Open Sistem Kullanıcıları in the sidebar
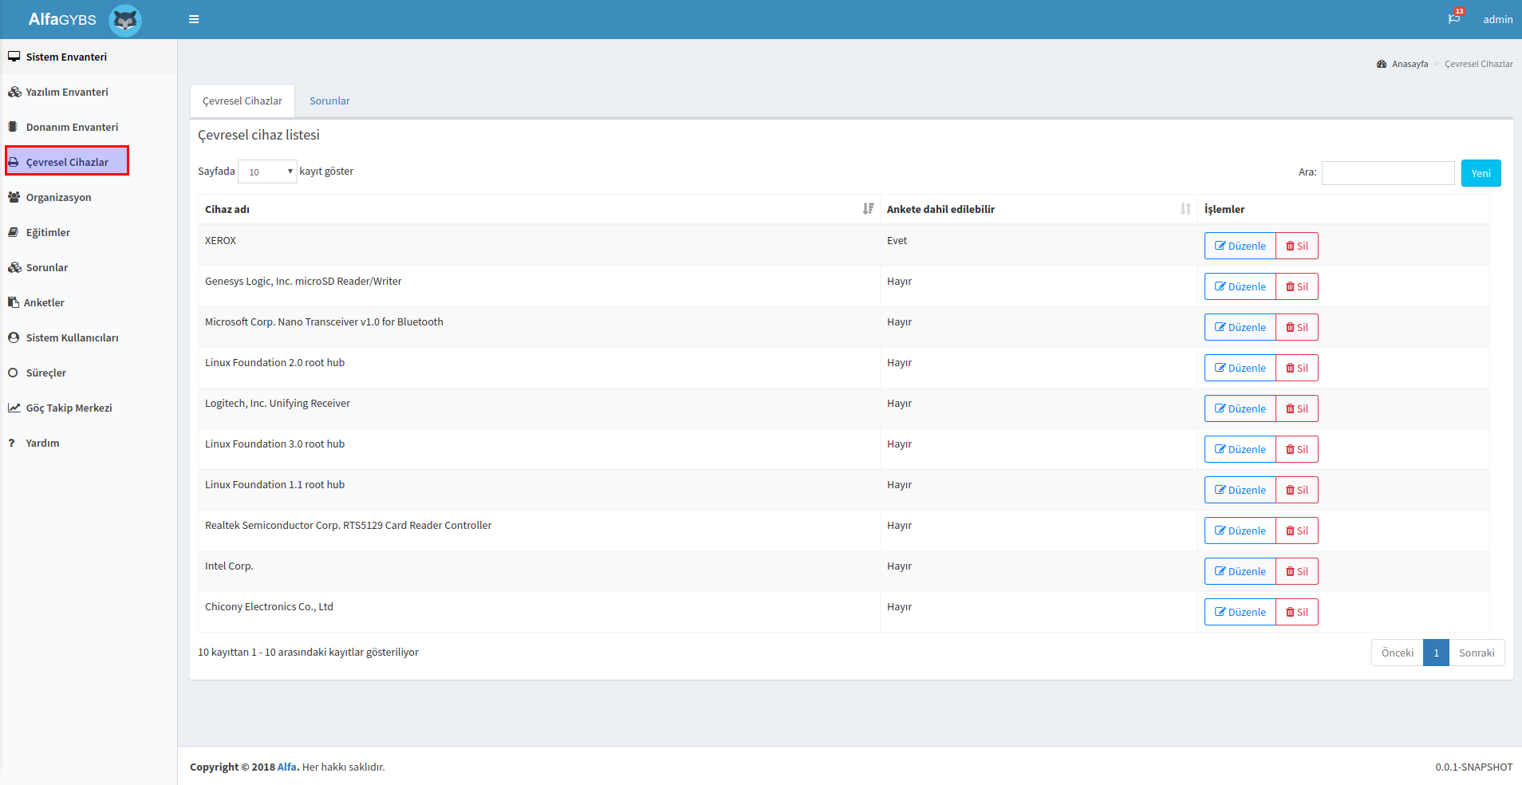The image size is (1522, 785). pos(89,337)
